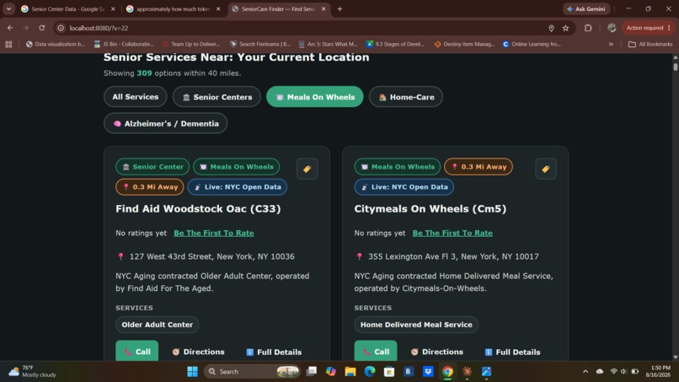Open Microsoft Store from taskbar
Screen dimensions: 679x382
[389, 372]
